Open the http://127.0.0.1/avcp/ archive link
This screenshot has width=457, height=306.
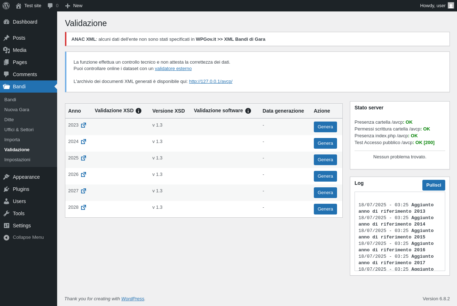point(211,82)
